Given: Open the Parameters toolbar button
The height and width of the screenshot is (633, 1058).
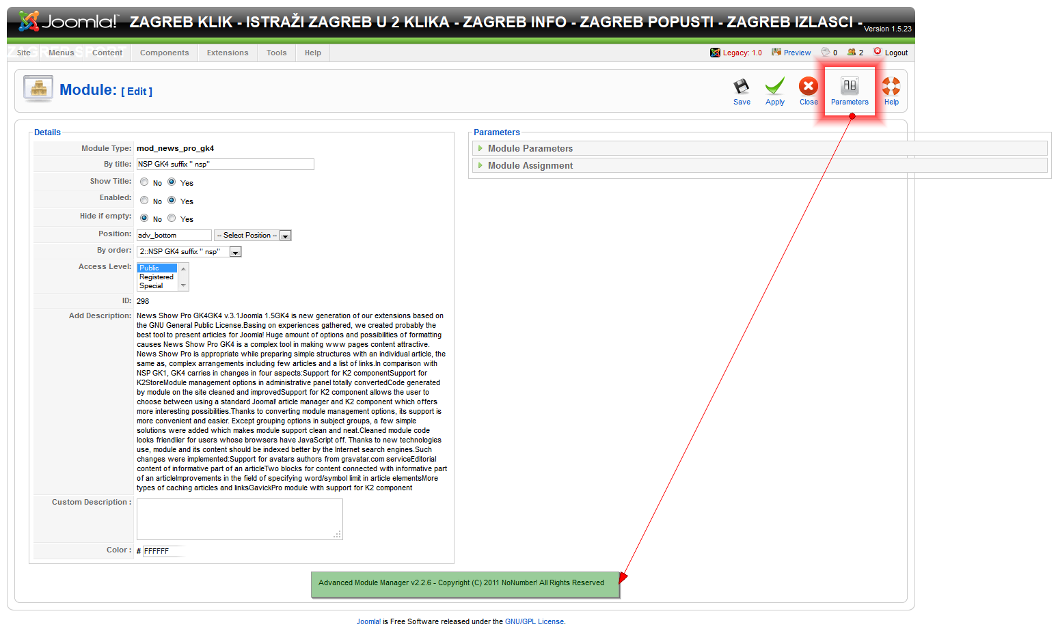Looking at the screenshot, I should pos(850,92).
